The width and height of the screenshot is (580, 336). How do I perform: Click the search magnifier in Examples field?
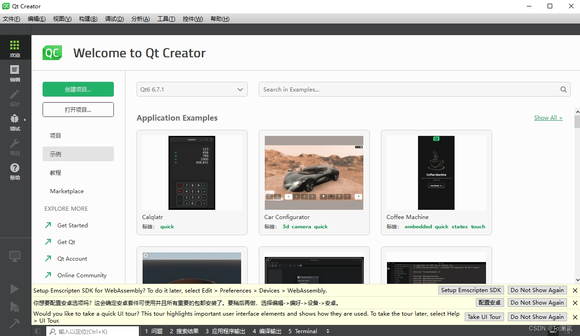pyautogui.click(x=563, y=90)
